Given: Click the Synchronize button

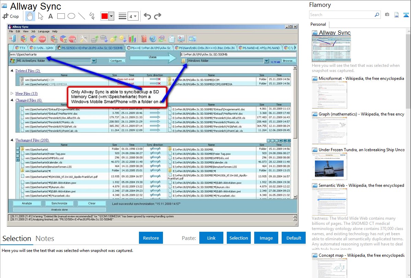Looking at the screenshot, I should pyautogui.click(x=59, y=203).
